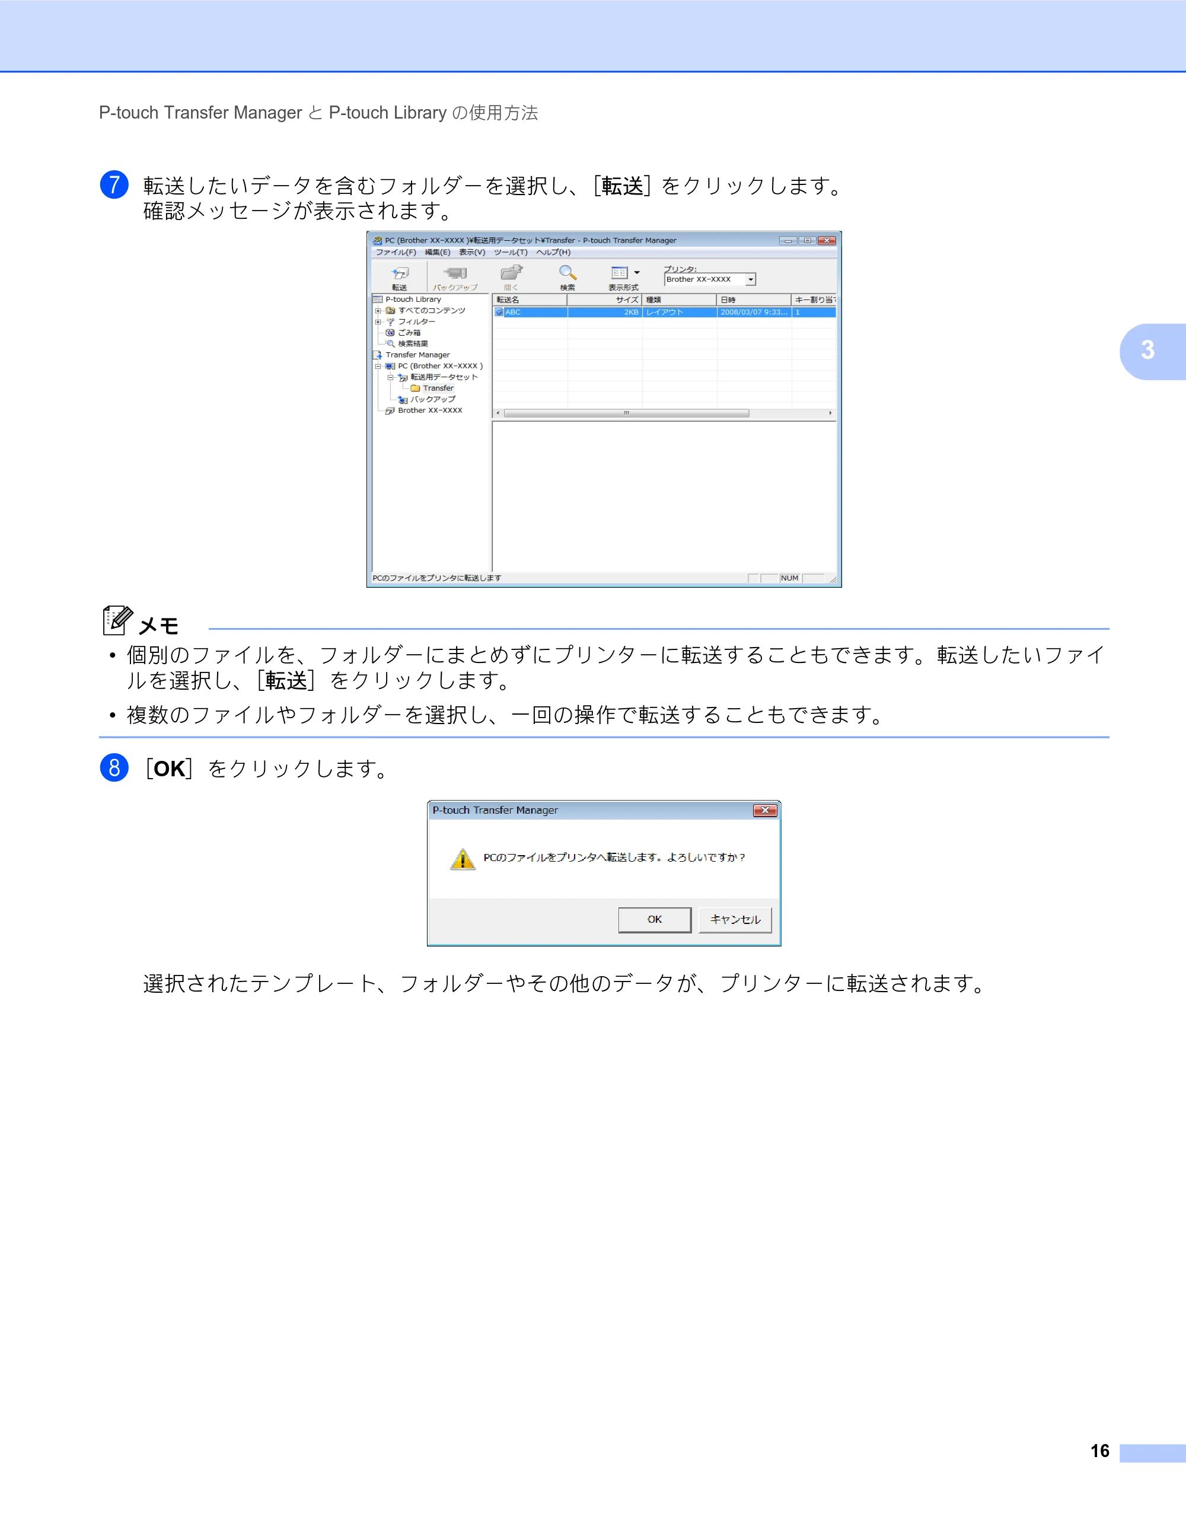Open the ファイル(F) menu

tap(396, 252)
